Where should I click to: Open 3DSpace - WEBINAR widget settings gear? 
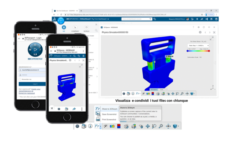[x=199, y=27]
